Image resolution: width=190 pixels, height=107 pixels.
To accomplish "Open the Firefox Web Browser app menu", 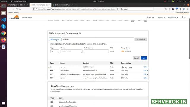I will click(19, 1).
